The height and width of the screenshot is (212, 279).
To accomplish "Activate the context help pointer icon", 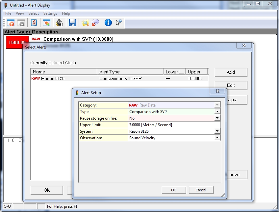I will [x=119, y=23].
